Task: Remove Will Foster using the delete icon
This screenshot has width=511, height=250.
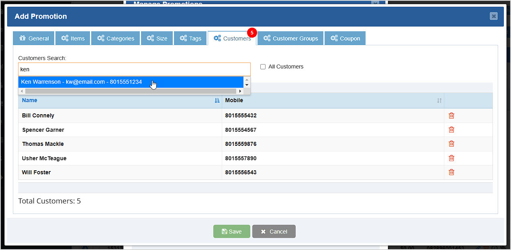Action: tap(451, 172)
